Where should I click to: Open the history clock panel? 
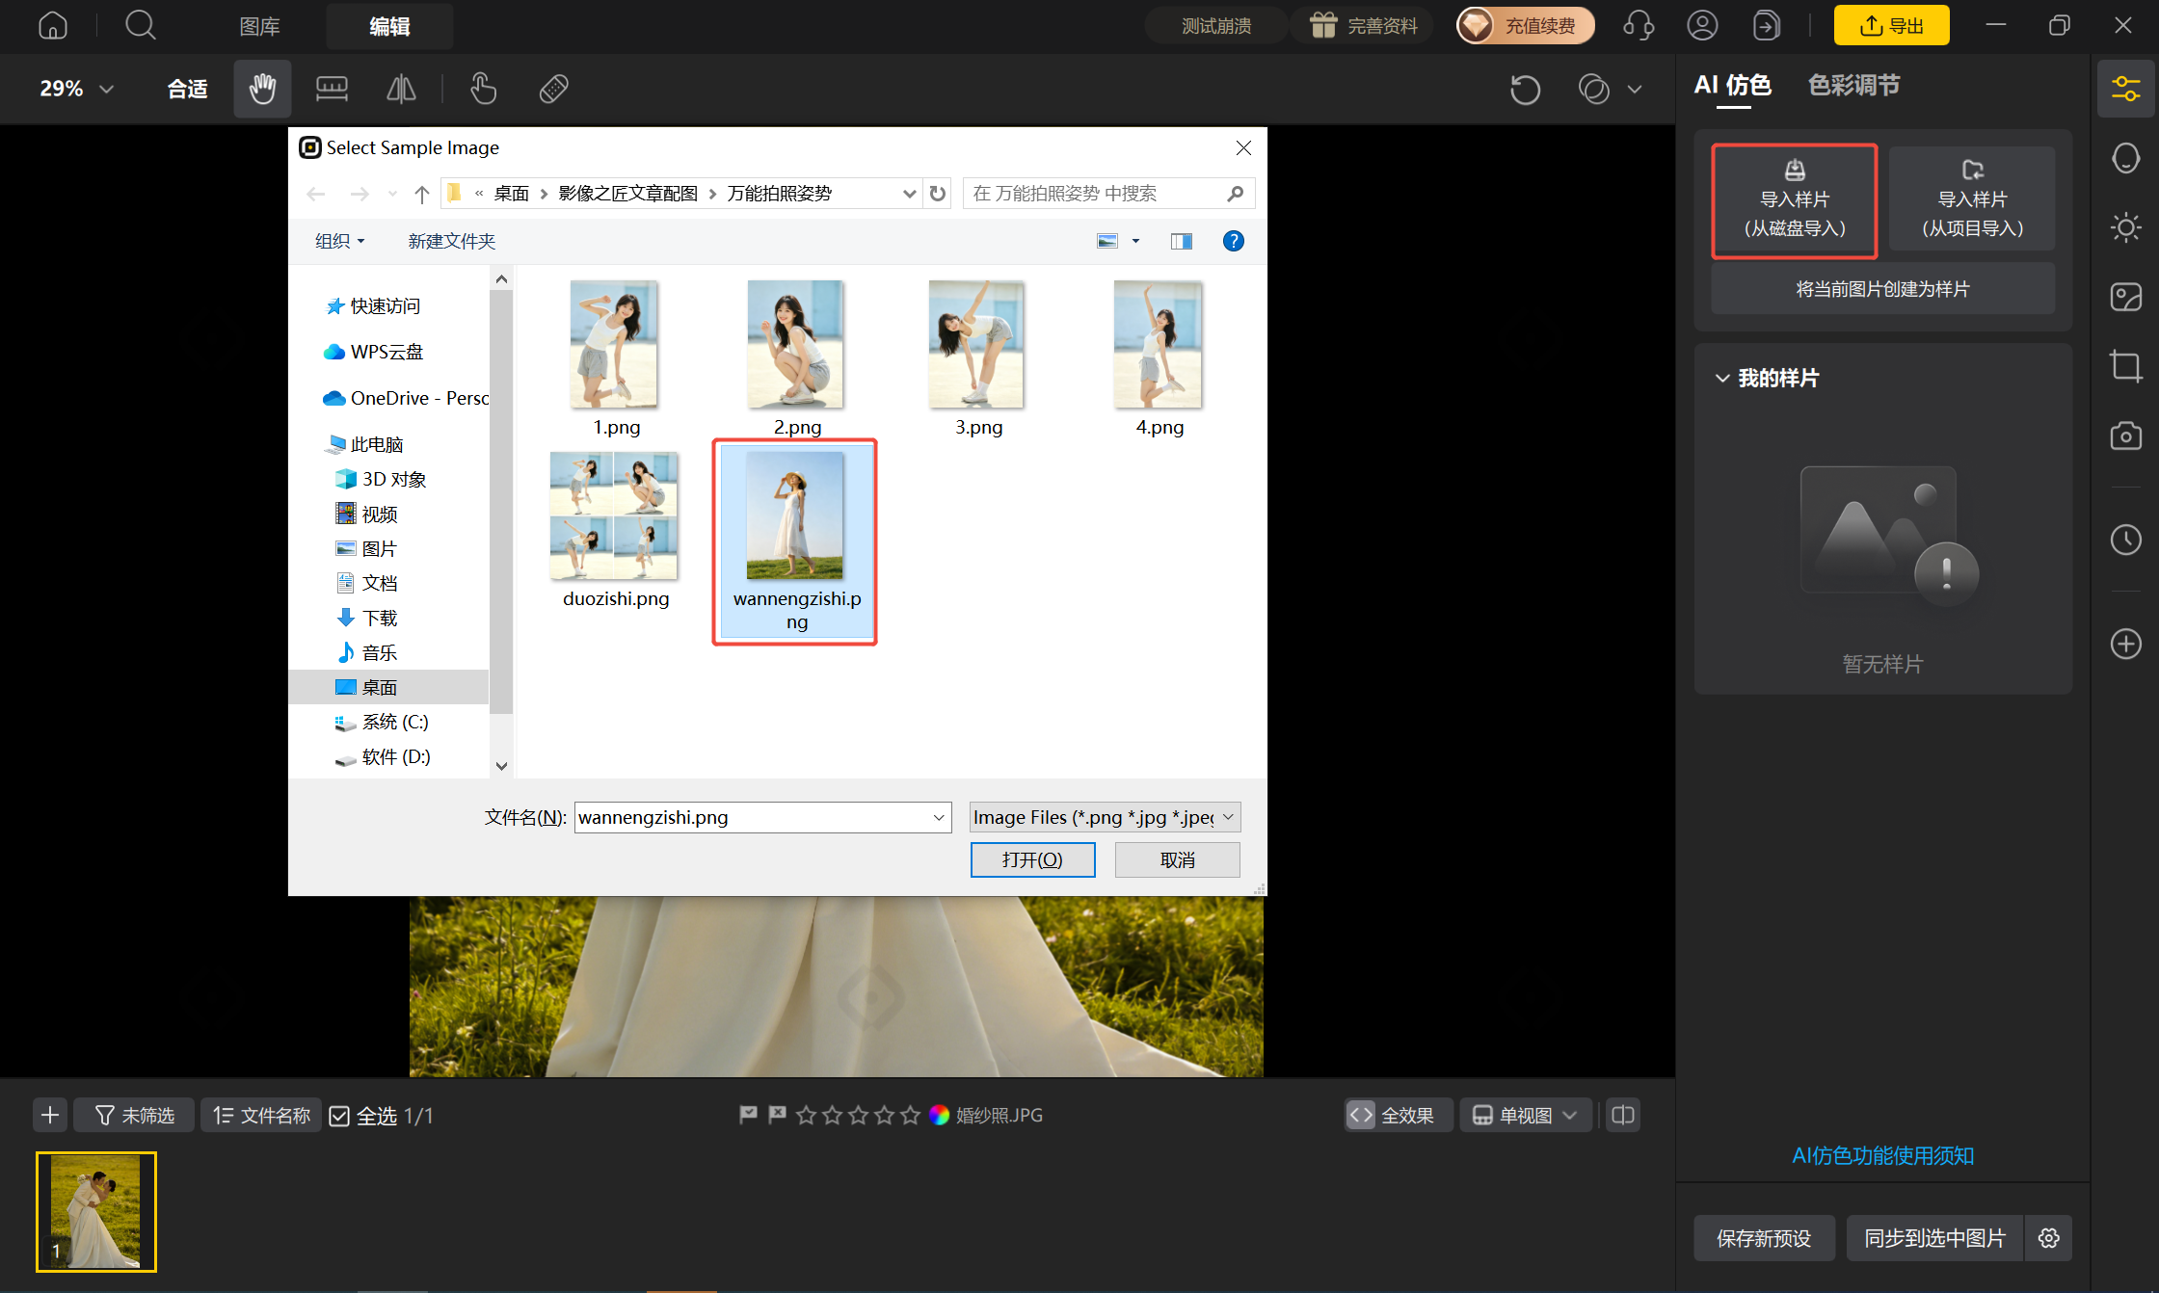coord(2125,540)
